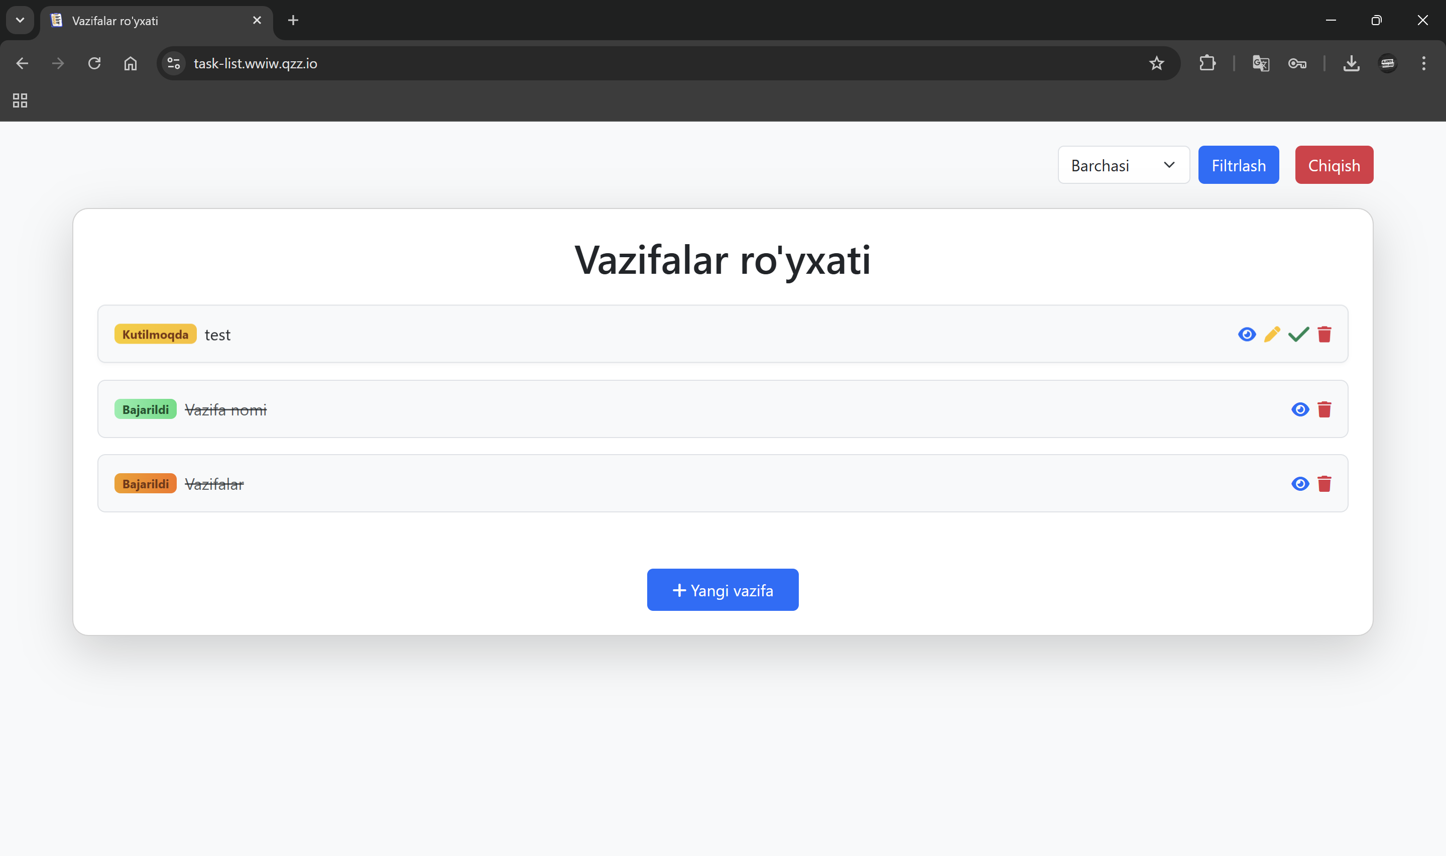Bookmark this page with star icon
This screenshot has width=1446, height=856.
(x=1156, y=63)
